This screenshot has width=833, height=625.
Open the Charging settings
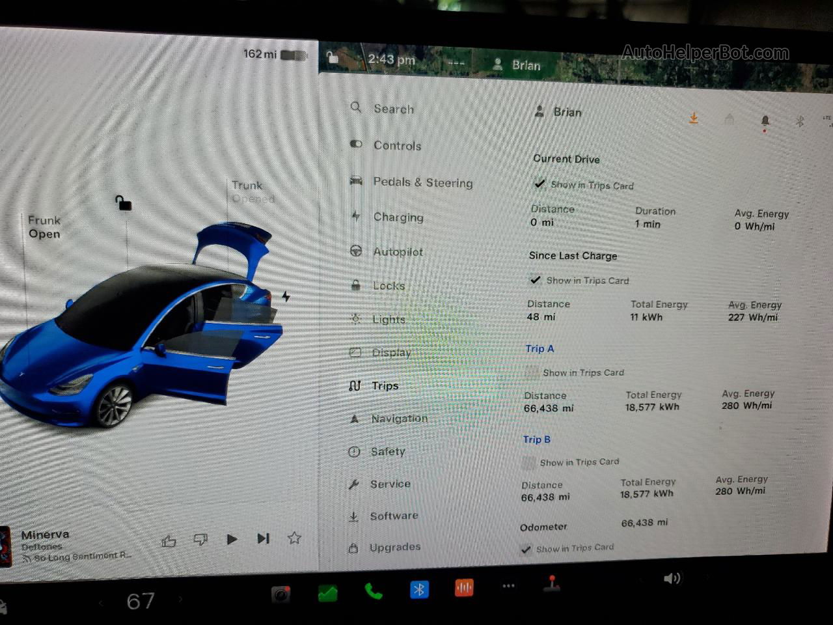coord(387,217)
